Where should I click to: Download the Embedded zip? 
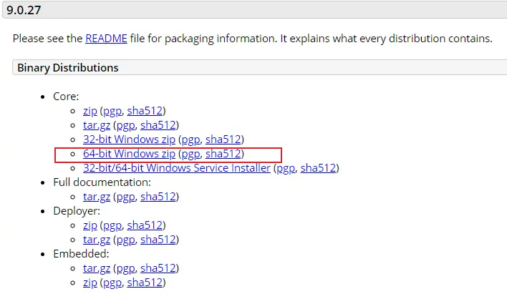coord(90,283)
